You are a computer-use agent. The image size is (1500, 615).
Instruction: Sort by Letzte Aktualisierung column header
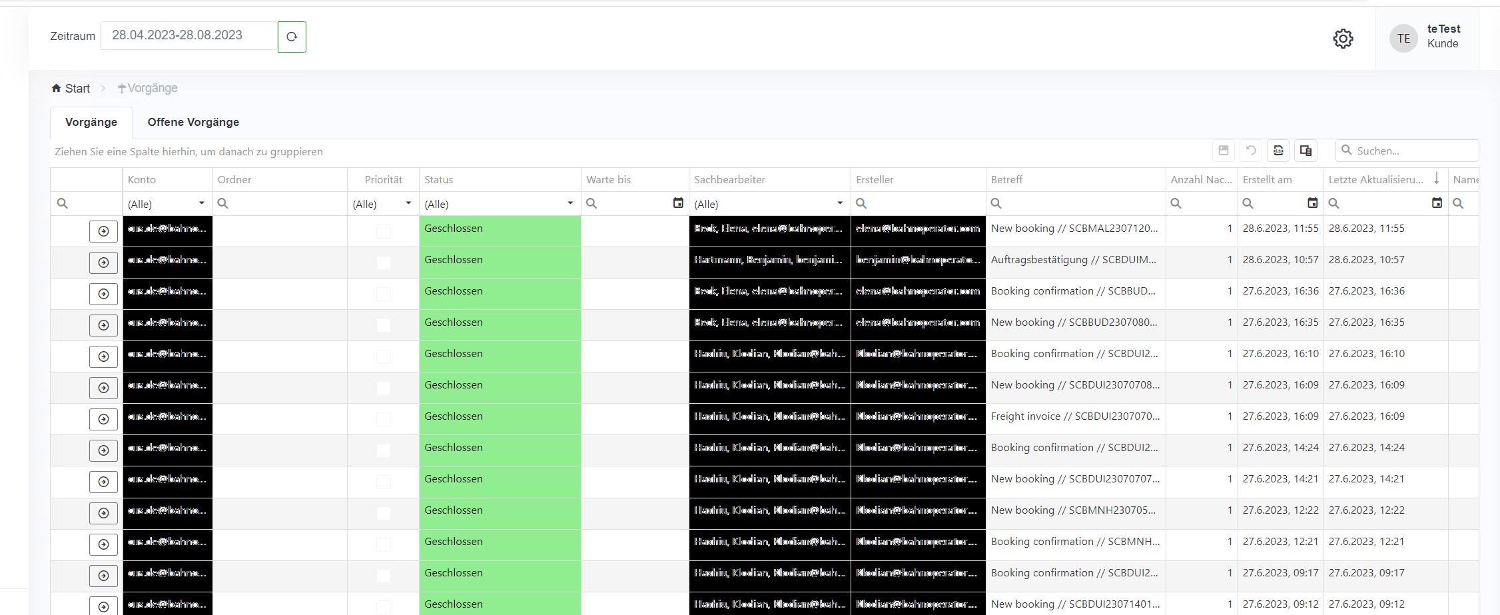pos(1375,179)
